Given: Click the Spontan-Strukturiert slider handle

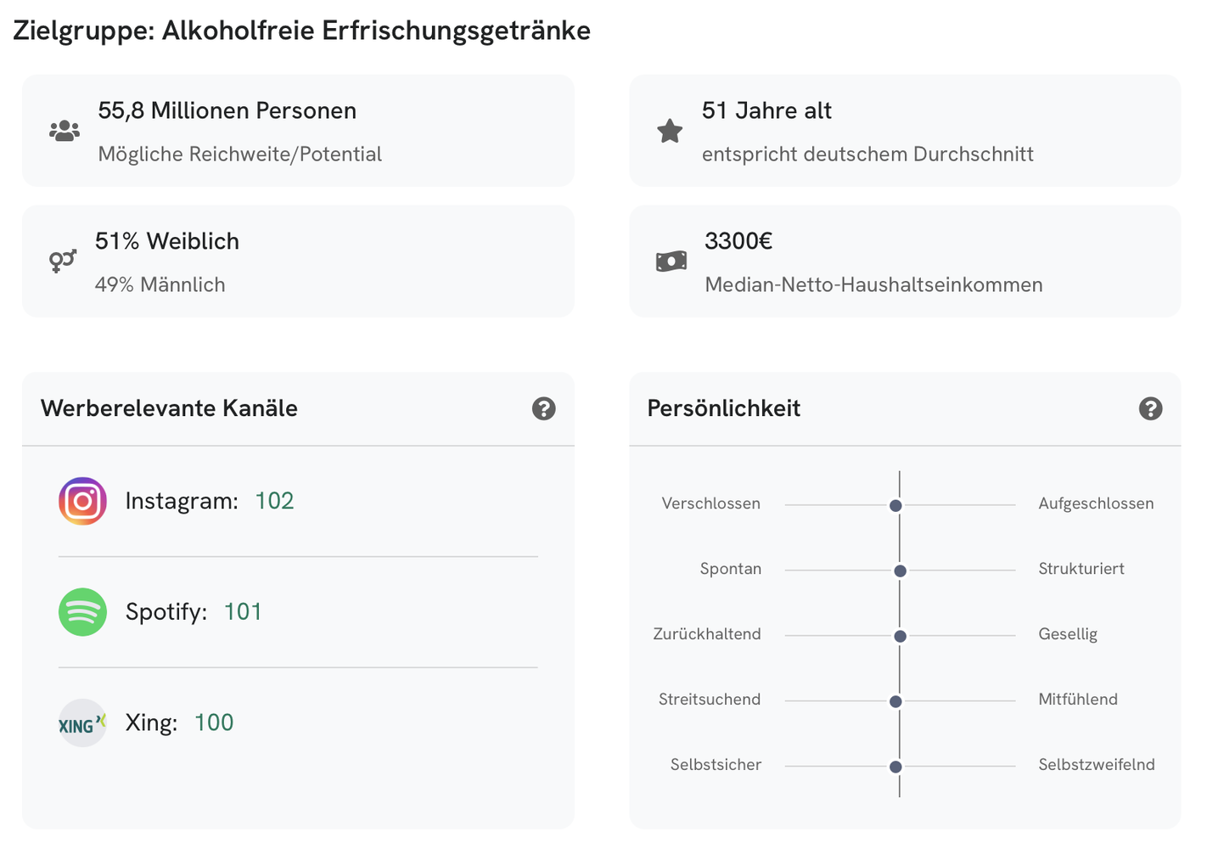Looking at the screenshot, I should click(899, 571).
